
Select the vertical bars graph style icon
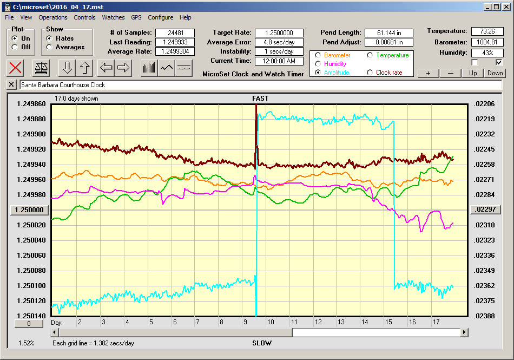[x=149, y=68]
